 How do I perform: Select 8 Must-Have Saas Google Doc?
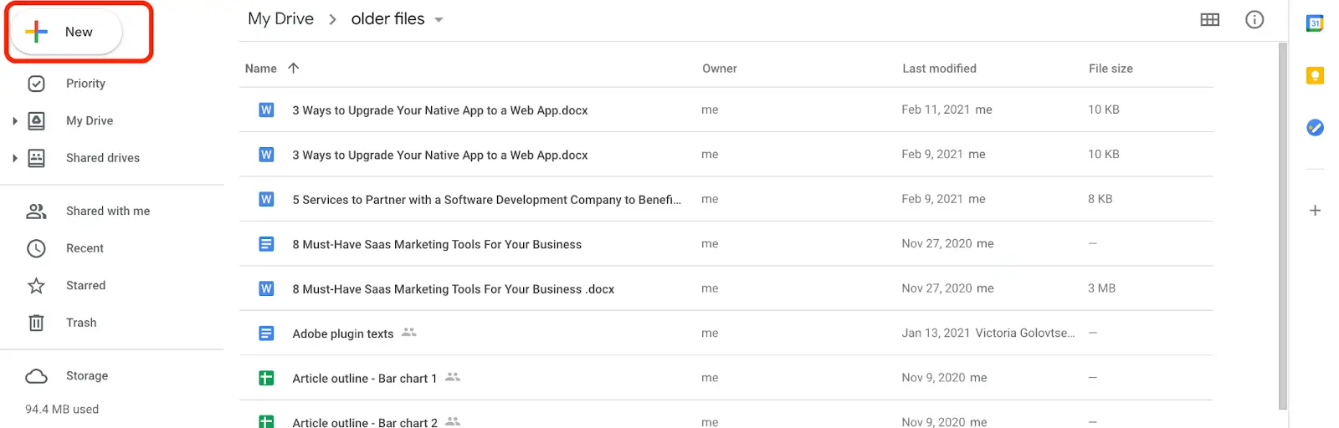tap(726, 244)
